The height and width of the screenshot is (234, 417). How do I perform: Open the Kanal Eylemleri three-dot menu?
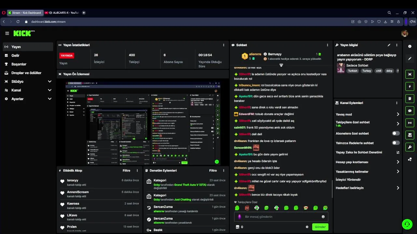397,103
